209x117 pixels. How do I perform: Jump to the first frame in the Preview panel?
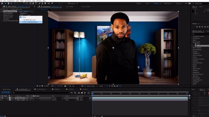pos(197,27)
